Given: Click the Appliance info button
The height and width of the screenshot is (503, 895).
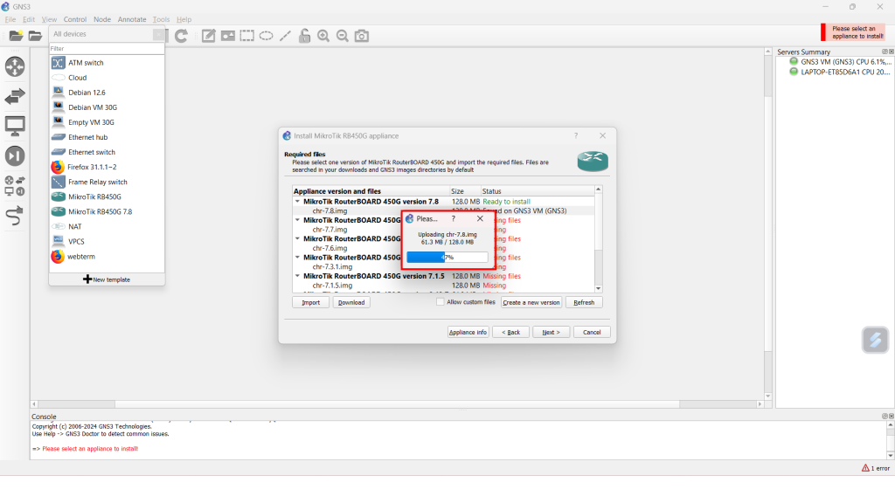Looking at the screenshot, I should click(468, 332).
